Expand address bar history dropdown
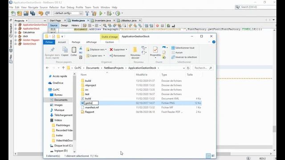Viewport: 285px width, 160px height. [x=184, y=68]
